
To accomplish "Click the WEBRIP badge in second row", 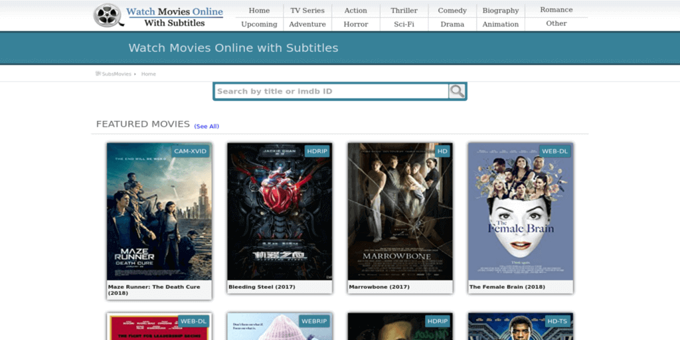I will 314,321.
